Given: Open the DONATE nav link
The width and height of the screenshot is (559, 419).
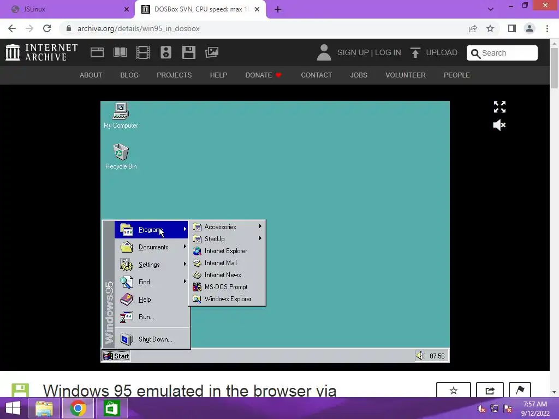Looking at the screenshot, I should (x=264, y=75).
